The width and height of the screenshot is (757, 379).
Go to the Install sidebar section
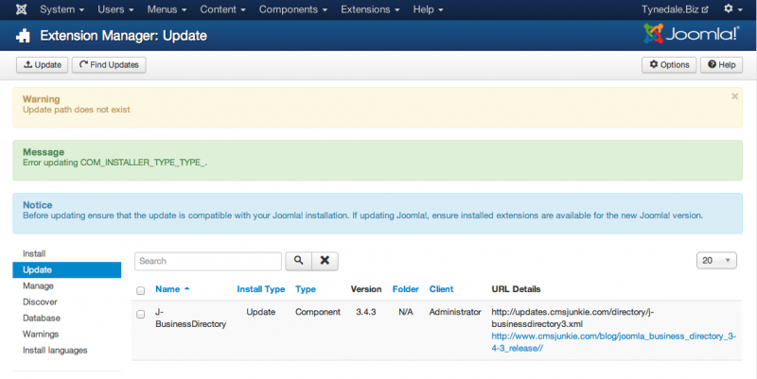point(34,253)
